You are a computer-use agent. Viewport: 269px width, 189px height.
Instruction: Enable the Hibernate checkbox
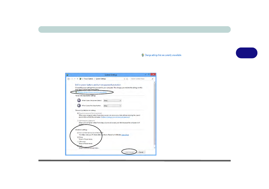click(78, 142)
